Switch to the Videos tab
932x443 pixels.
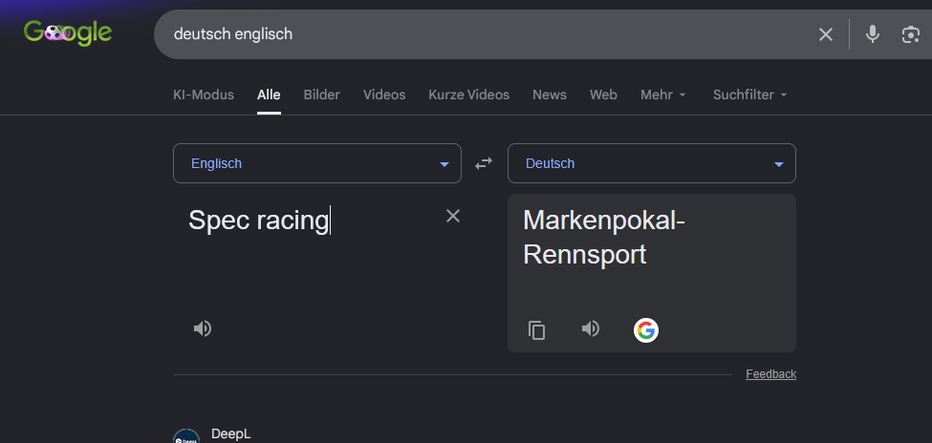pyautogui.click(x=384, y=95)
